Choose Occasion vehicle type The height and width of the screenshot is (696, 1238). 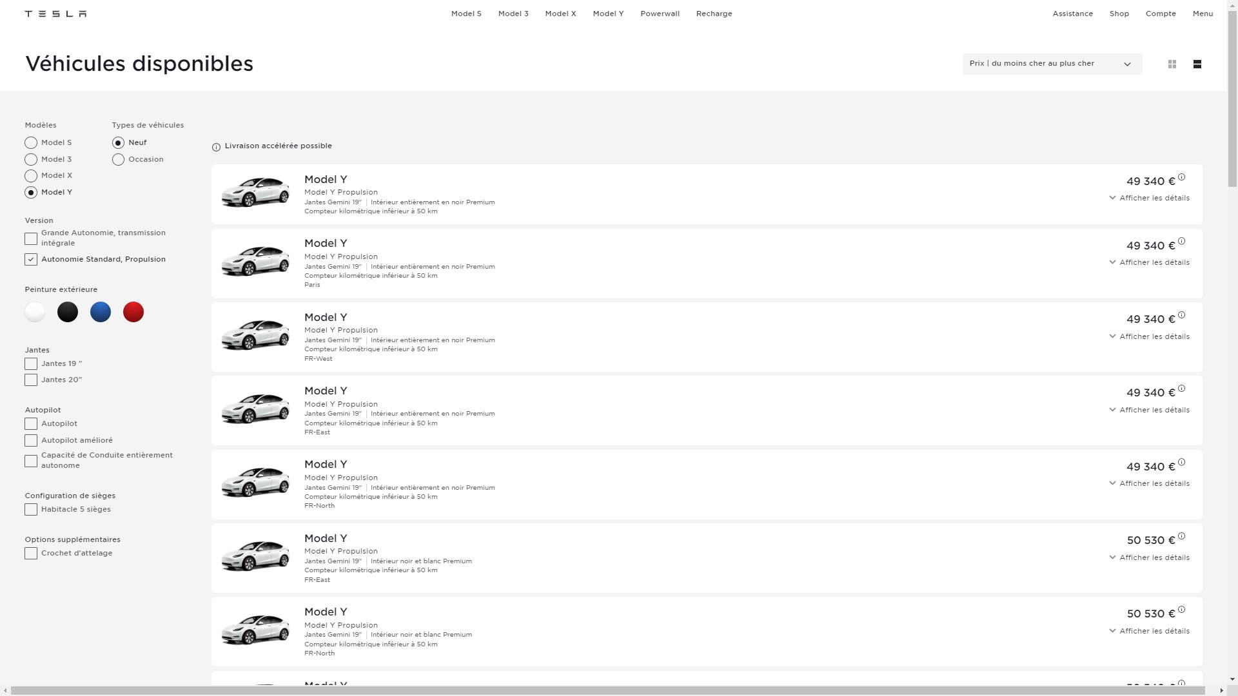(118, 160)
